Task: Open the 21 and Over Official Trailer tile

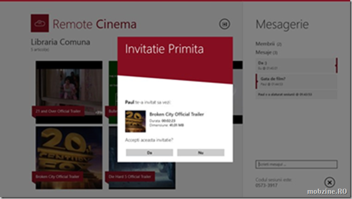Action: (69, 92)
